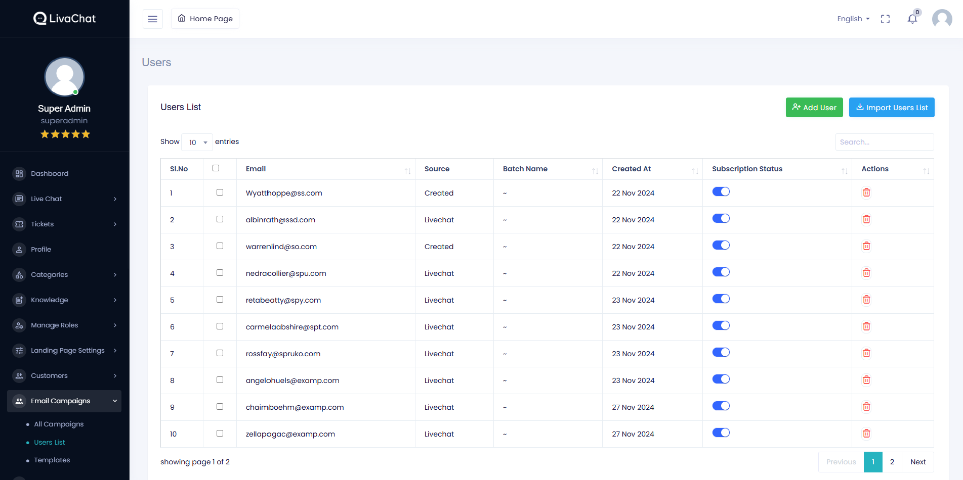Check the select-all checkbox in table header
This screenshot has height=480, width=963.
[216, 168]
